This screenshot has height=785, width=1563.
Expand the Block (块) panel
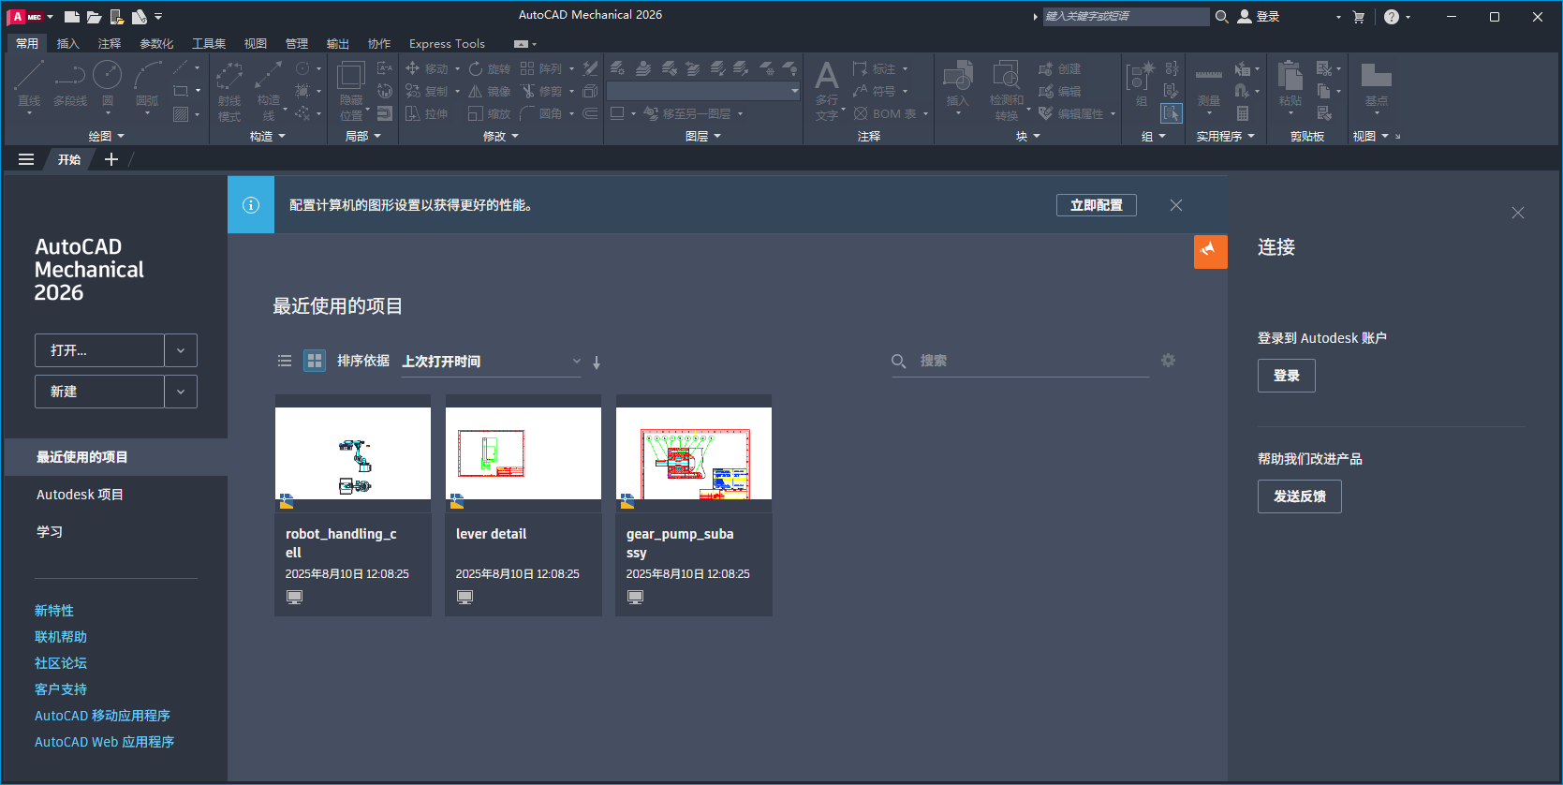tap(1028, 137)
